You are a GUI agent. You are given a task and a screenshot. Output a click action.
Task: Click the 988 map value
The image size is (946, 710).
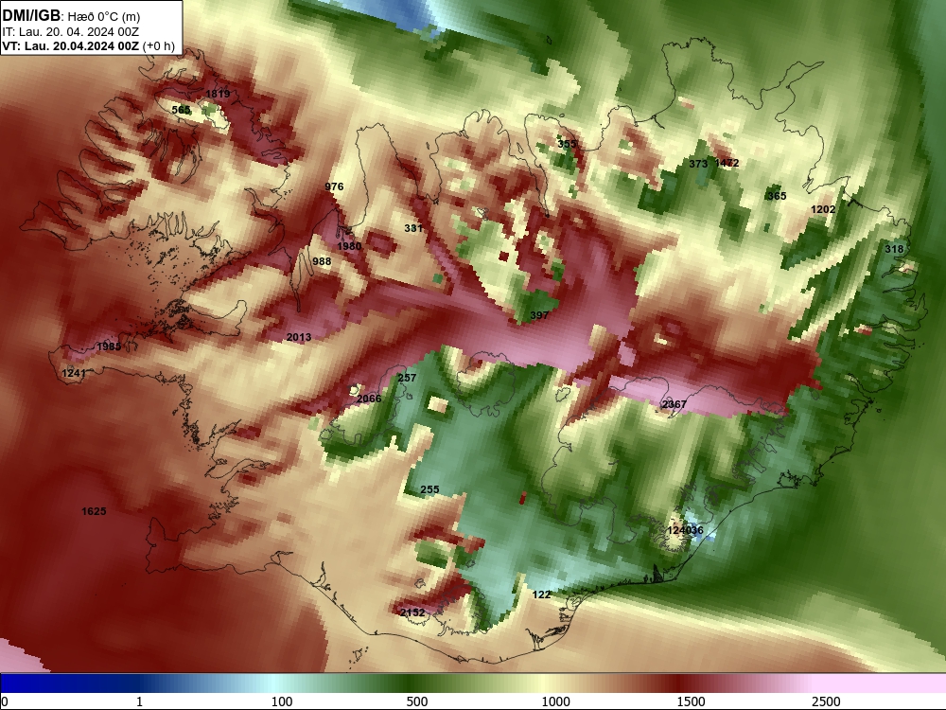[x=322, y=261]
